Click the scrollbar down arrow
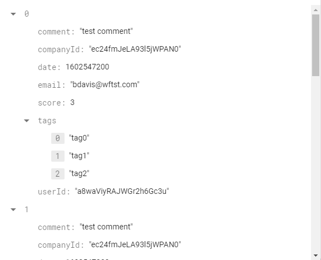 point(315,256)
